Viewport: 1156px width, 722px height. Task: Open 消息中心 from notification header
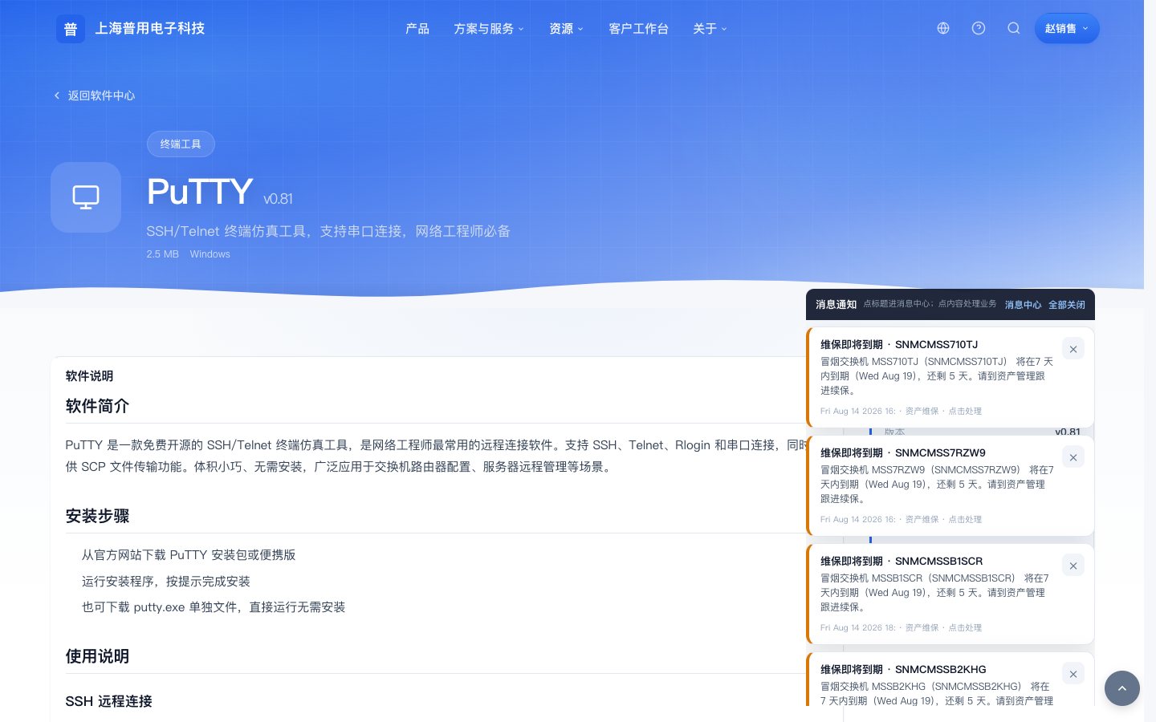pos(1023,305)
